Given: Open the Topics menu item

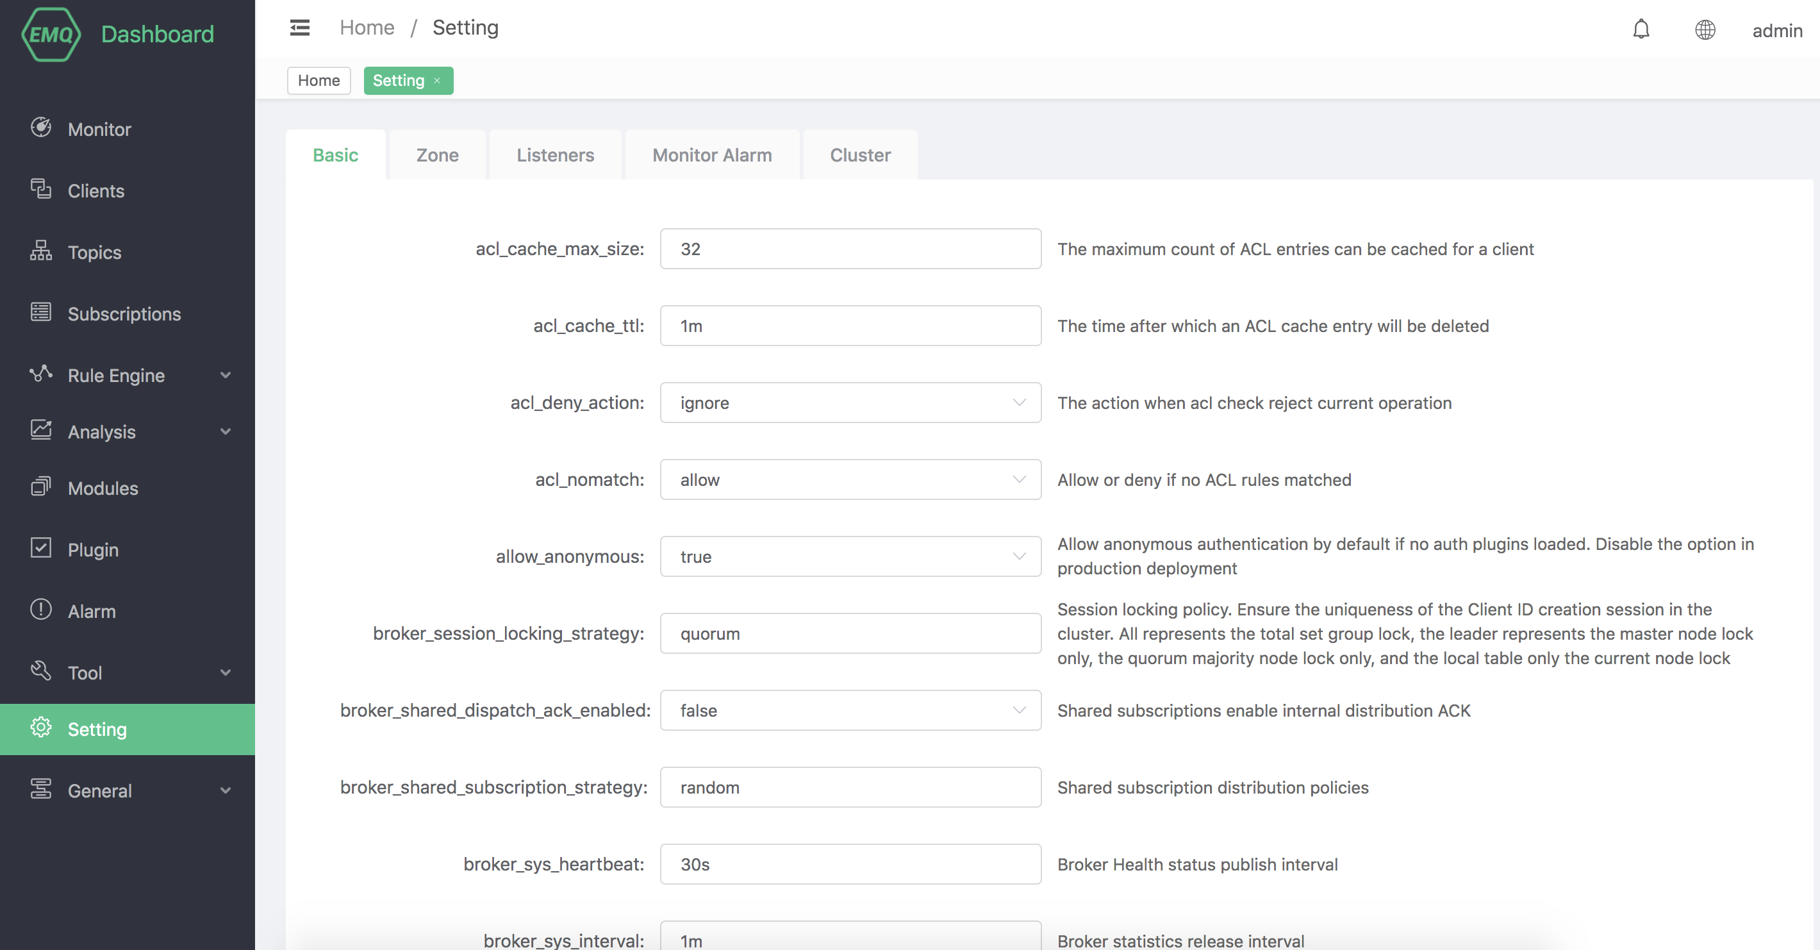Looking at the screenshot, I should pos(127,253).
